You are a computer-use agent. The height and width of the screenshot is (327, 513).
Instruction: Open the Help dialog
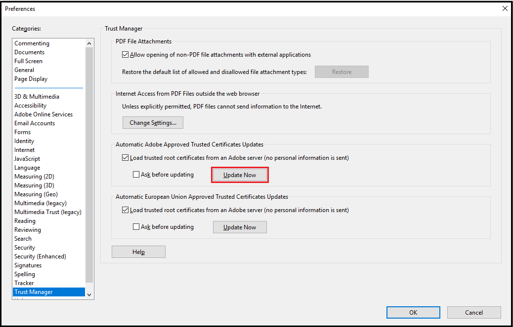138,252
